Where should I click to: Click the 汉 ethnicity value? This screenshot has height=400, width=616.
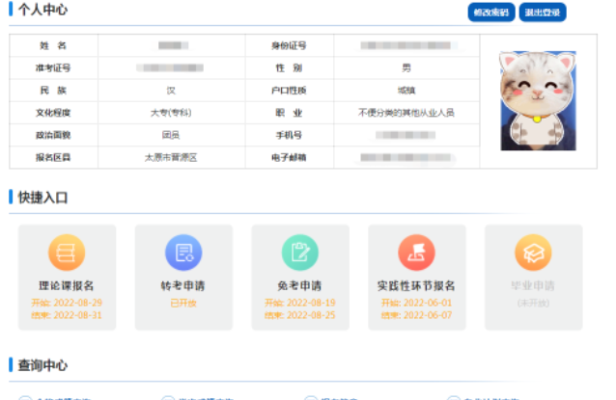pos(171,91)
